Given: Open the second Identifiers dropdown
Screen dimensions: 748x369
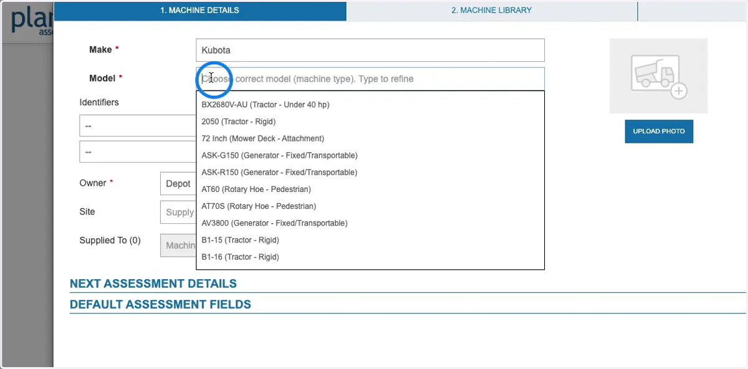Looking at the screenshot, I should (x=138, y=151).
